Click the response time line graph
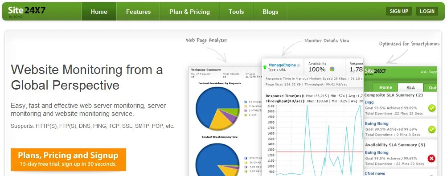The width and height of the screenshot is (447, 176). (320, 140)
